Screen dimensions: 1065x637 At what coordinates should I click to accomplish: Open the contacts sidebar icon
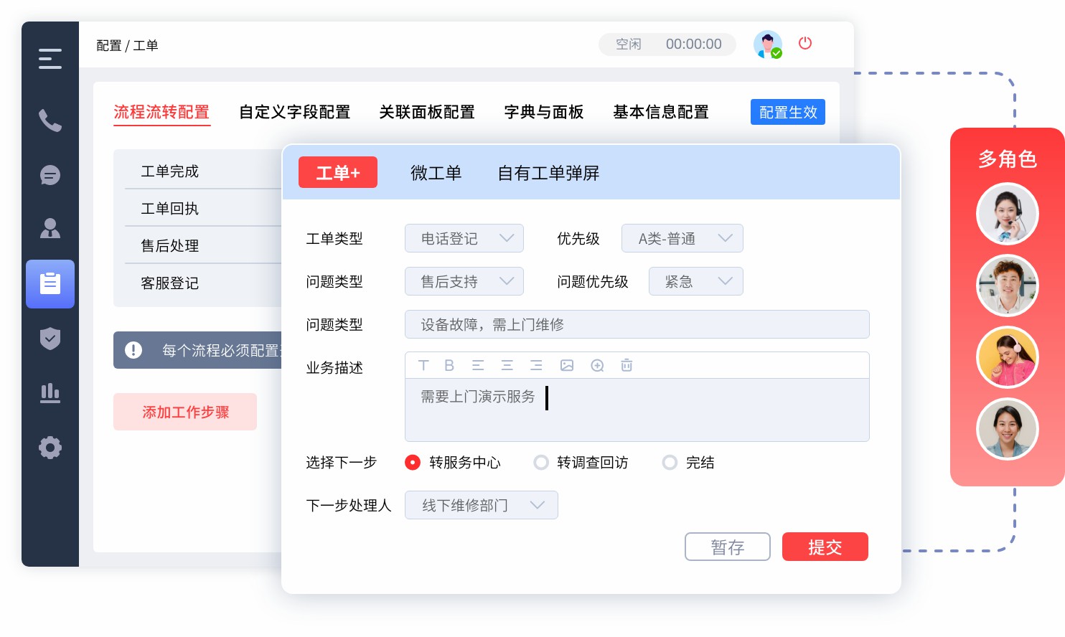pos(50,228)
